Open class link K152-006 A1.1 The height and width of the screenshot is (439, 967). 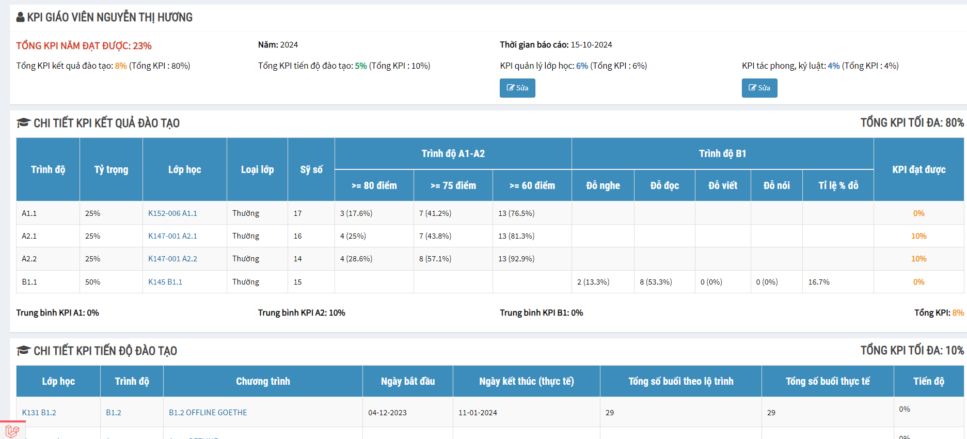[172, 213]
